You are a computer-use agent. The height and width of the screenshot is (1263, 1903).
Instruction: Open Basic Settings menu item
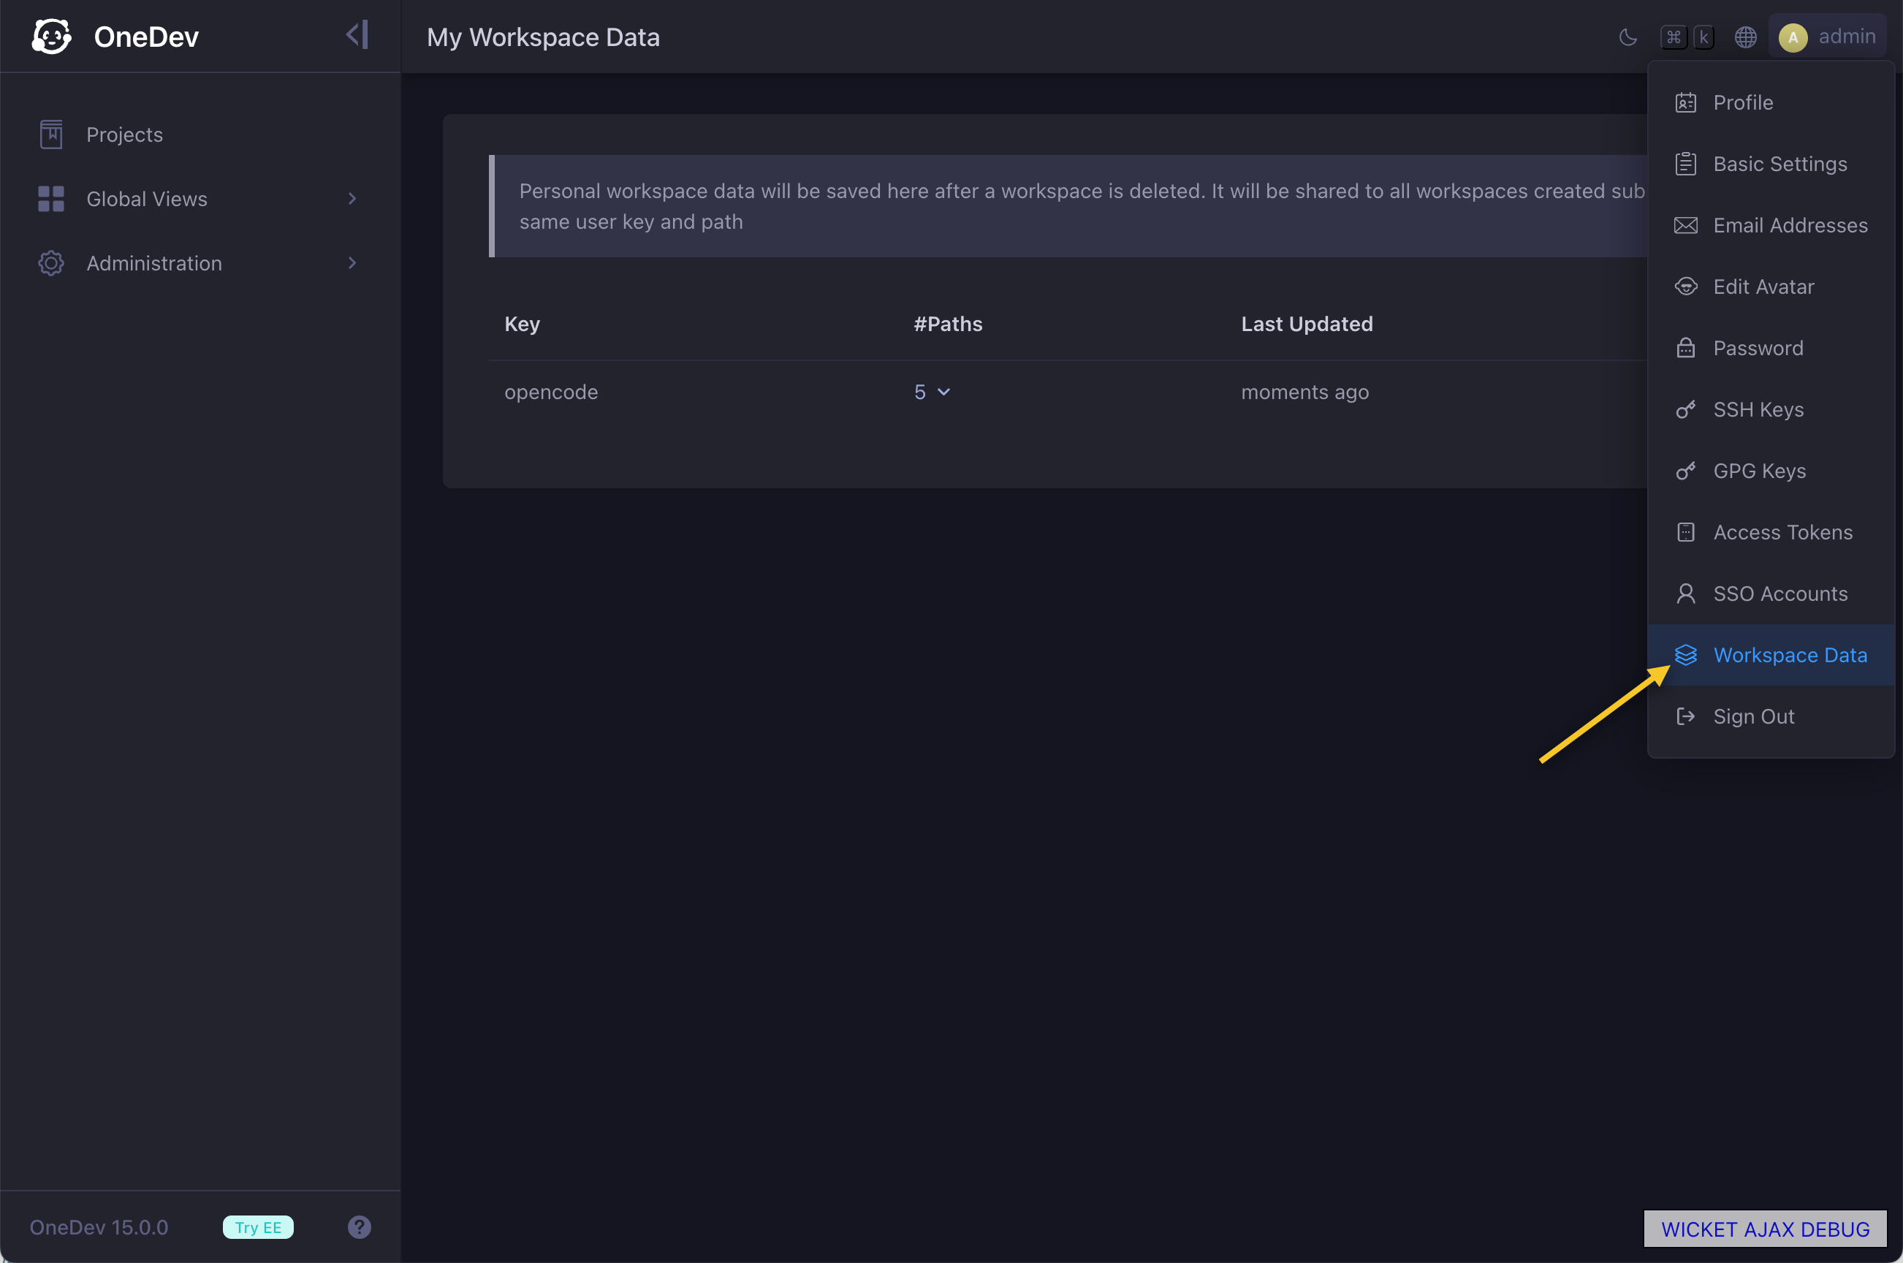tap(1770, 164)
